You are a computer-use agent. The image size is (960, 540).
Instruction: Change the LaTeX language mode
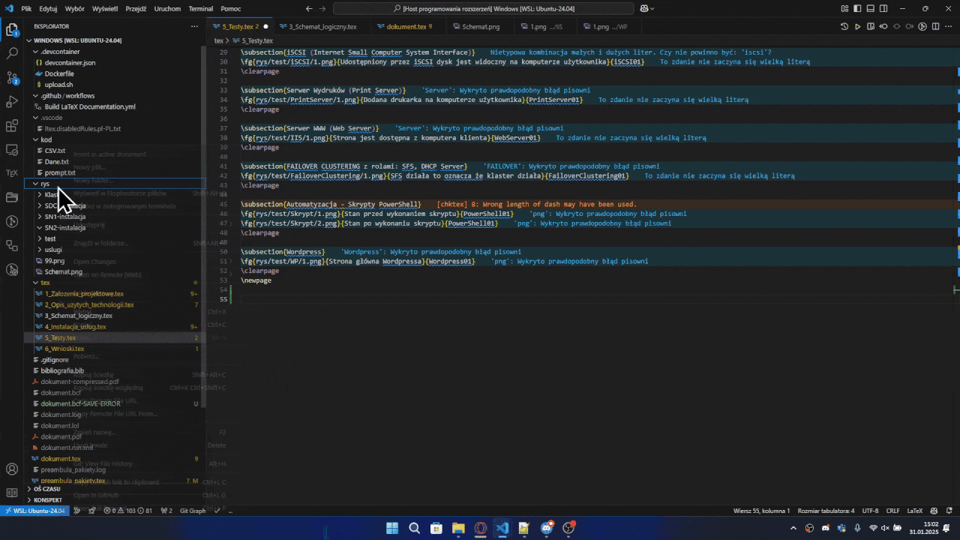tap(915, 511)
